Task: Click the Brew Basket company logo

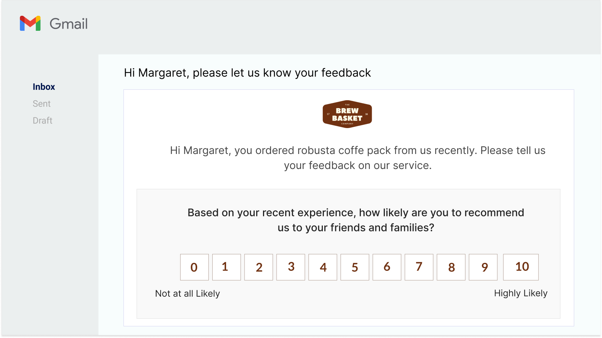Action: tap(347, 114)
